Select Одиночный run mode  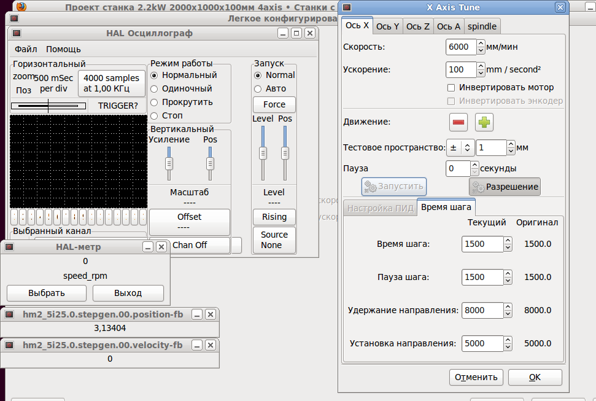click(182, 88)
